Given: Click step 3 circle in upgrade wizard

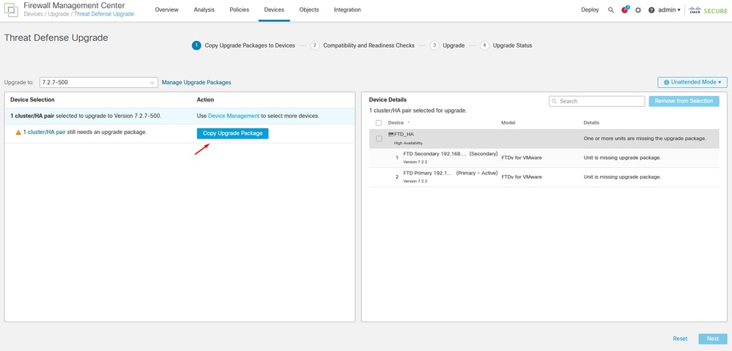Looking at the screenshot, I should (x=435, y=45).
